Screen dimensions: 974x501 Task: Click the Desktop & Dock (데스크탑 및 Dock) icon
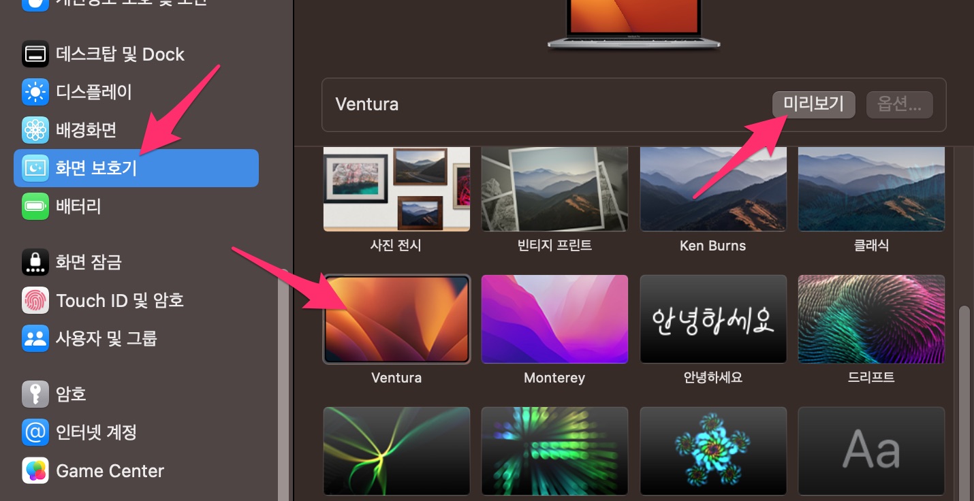click(x=35, y=54)
